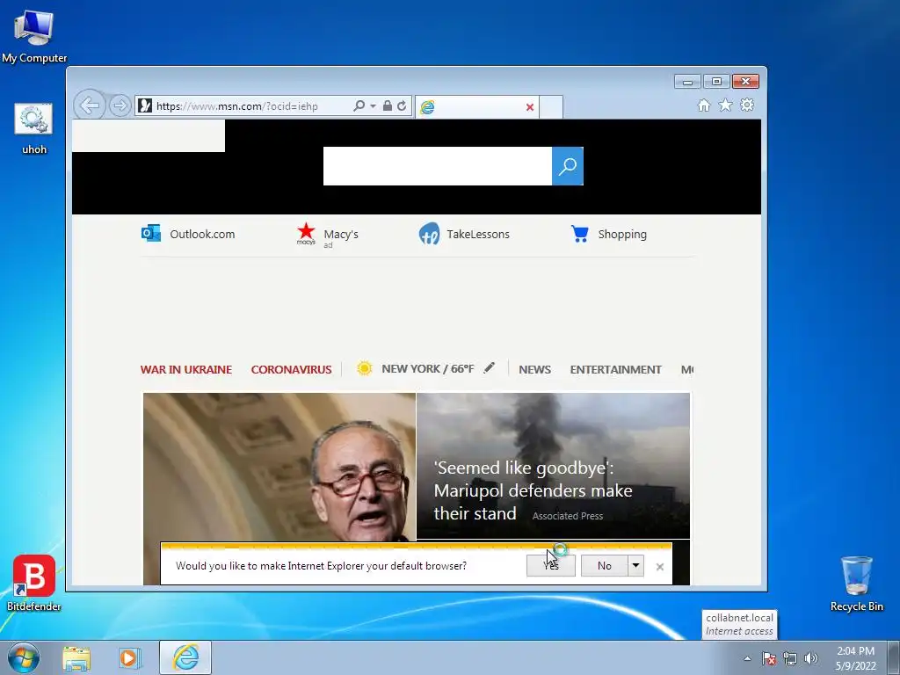Open the ENTERTAINMENT menu item
The image size is (900, 675).
click(x=615, y=370)
